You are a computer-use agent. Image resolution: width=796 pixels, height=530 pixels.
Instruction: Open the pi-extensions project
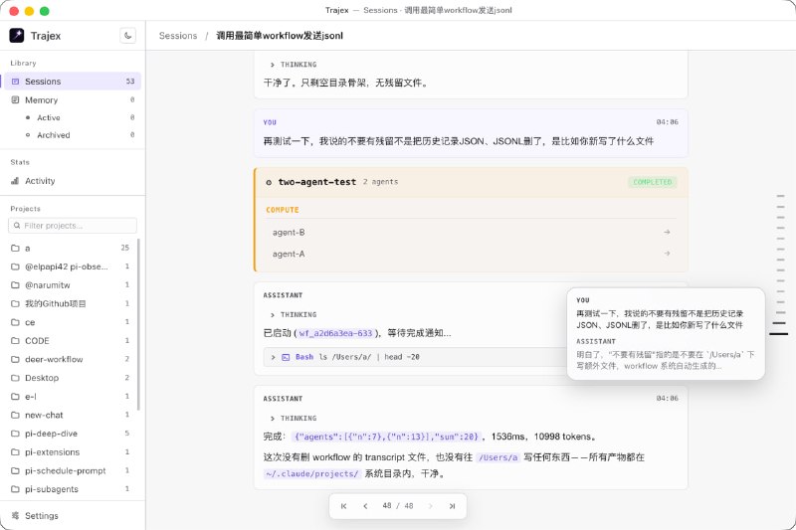pyautogui.click(x=71, y=451)
